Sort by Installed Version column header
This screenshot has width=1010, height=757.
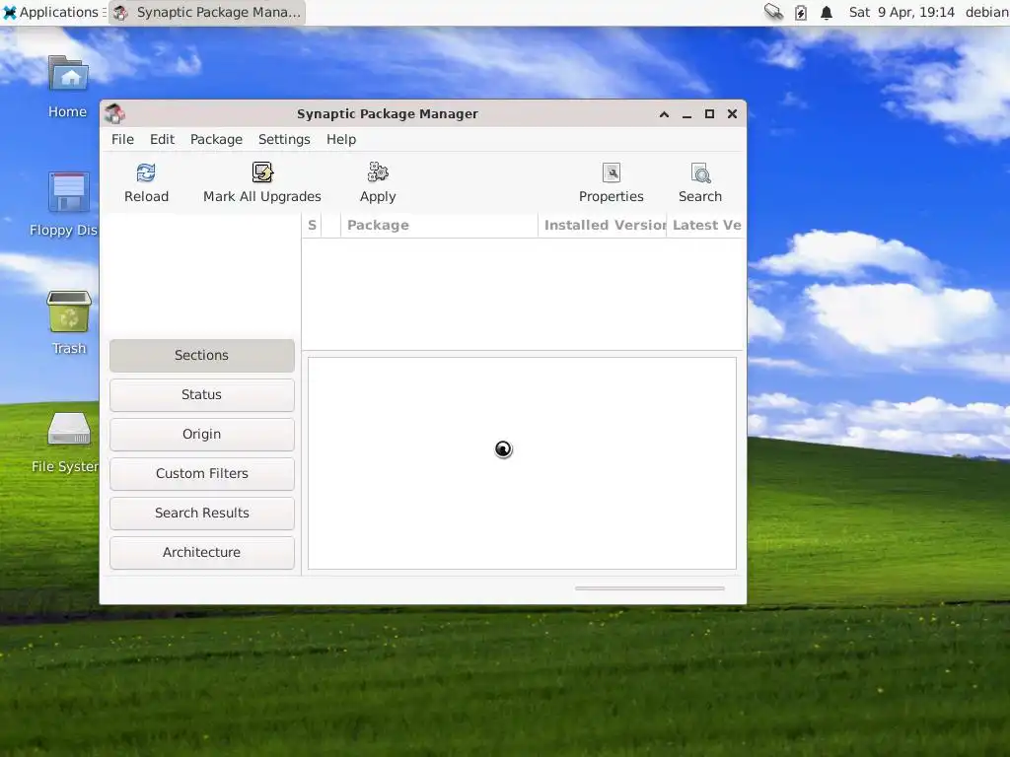pyautogui.click(x=603, y=226)
